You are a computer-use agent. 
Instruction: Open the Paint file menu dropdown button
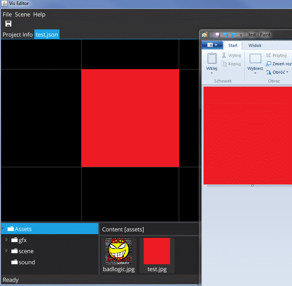click(x=212, y=45)
